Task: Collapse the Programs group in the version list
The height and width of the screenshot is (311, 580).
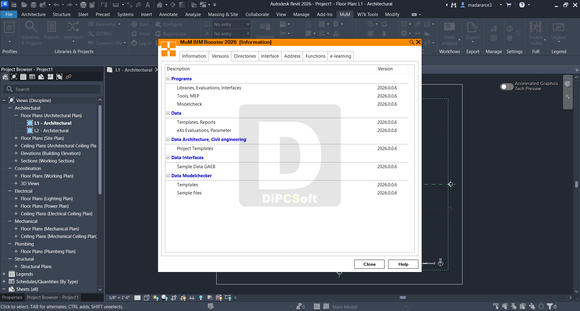Action: (168, 79)
